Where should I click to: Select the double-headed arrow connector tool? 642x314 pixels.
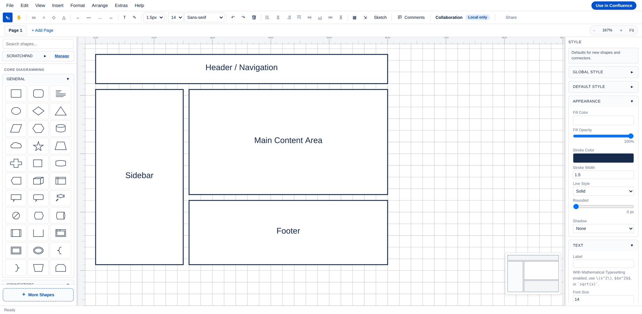tap(111, 17)
